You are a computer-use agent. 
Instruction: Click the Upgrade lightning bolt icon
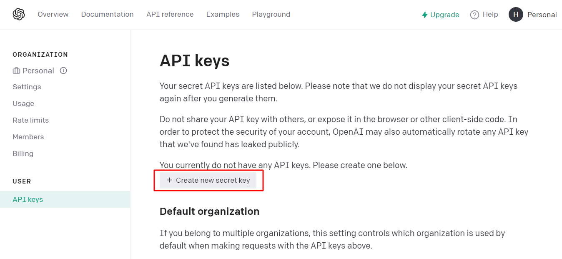[x=425, y=15]
